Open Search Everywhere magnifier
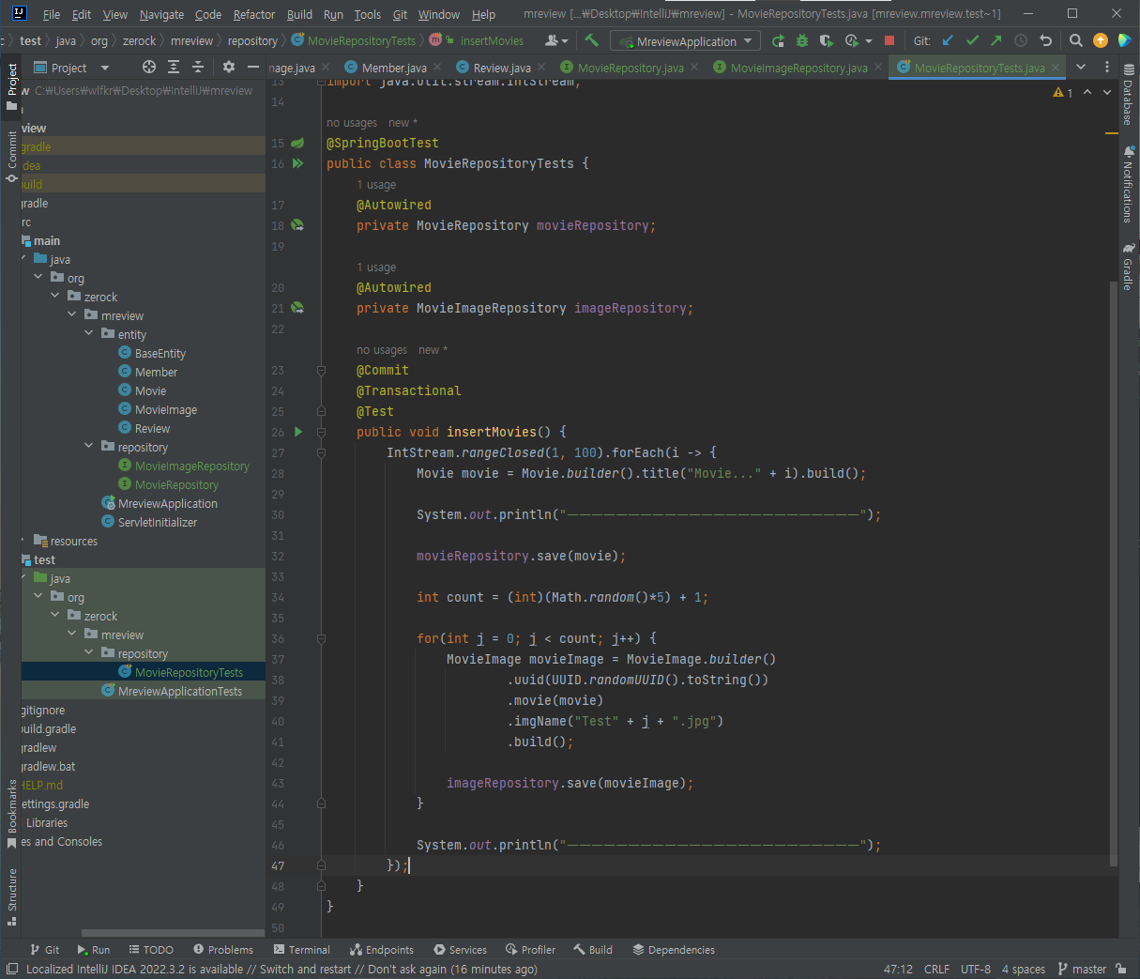1140x979 pixels. (x=1076, y=40)
